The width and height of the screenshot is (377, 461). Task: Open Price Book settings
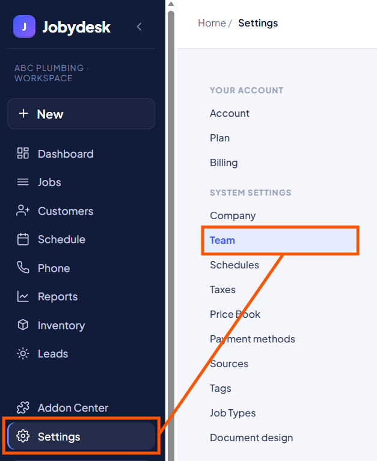coord(234,314)
